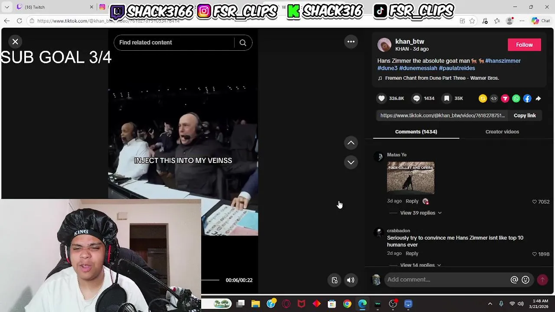
Task: Add this page to favorites star
Action: 472,21
